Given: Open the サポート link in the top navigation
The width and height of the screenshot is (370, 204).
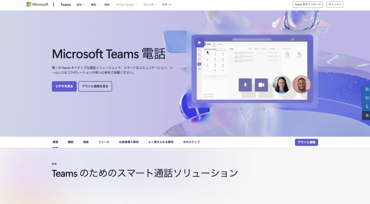Looking at the screenshot, I should coord(167,5).
